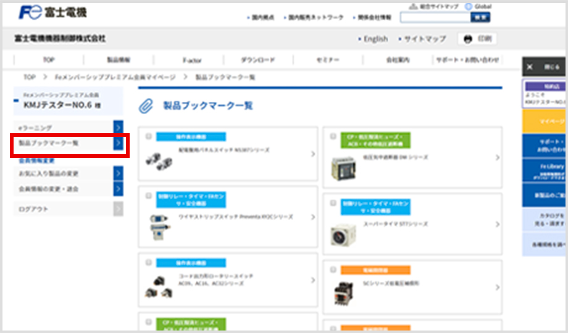Open the SC series contactor product image
This screenshot has width=568, height=333.
tap(343, 293)
